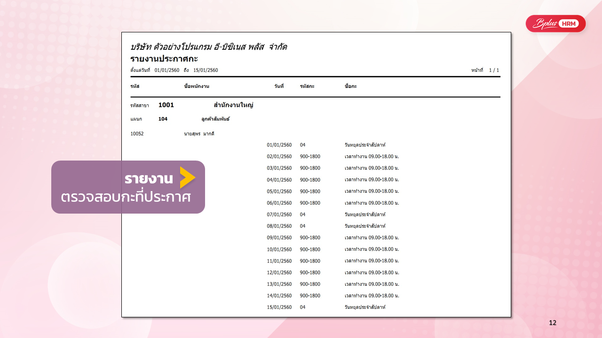Click date 14/01/2560 row

point(279,296)
